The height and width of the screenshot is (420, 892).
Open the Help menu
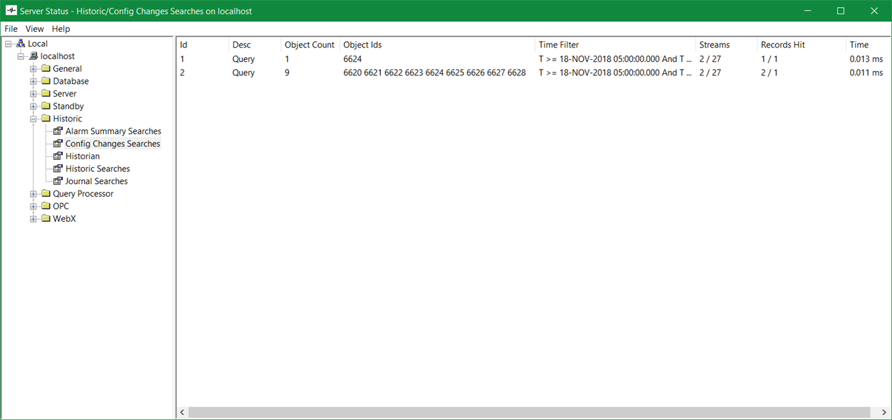(x=61, y=29)
